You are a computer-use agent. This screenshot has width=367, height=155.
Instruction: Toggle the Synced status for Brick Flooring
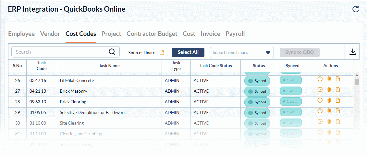coord(257,102)
